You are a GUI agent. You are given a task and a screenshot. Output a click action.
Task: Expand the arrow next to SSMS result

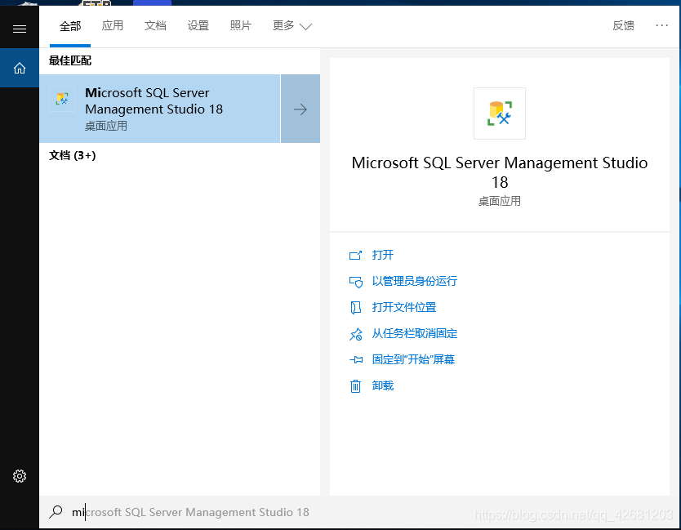tap(300, 109)
